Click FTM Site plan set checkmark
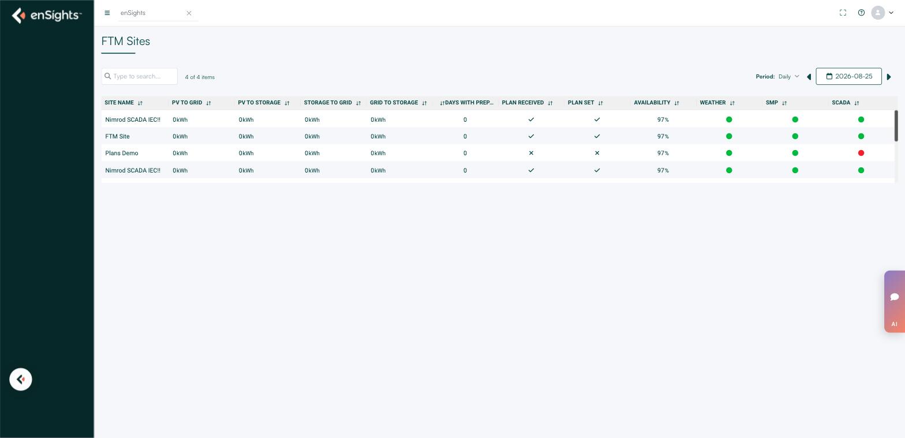The image size is (905, 438). [x=597, y=136]
